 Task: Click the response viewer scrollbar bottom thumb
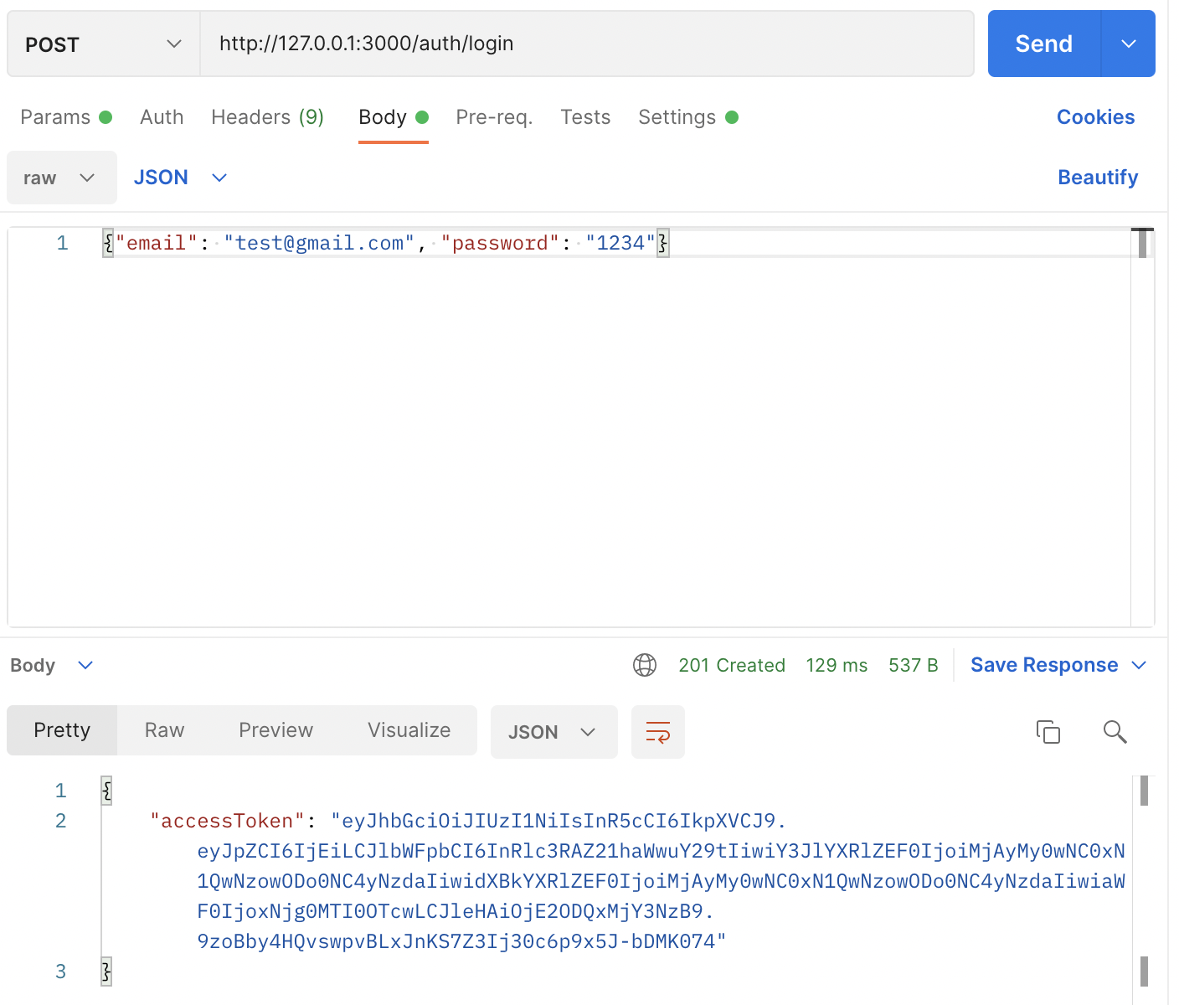[x=1144, y=971]
